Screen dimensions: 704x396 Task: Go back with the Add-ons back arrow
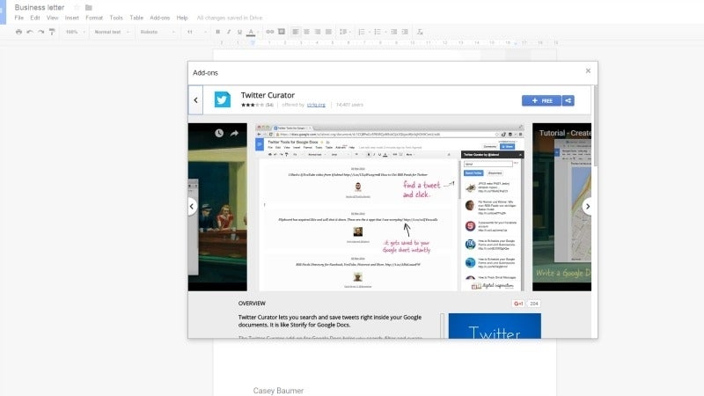195,100
